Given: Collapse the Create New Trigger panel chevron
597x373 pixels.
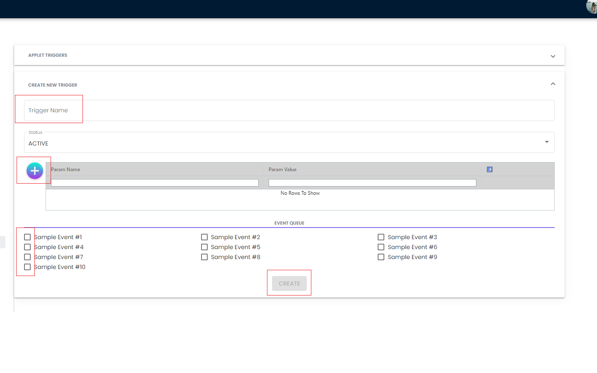Looking at the screenshot, I should (553, 84).
